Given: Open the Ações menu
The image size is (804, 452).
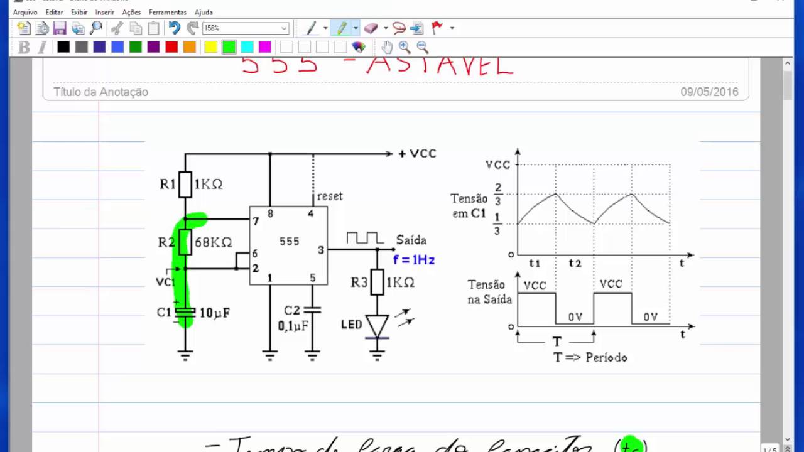Looking at the screenshot, I should [131, 12].
